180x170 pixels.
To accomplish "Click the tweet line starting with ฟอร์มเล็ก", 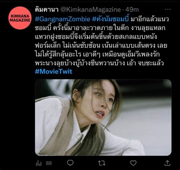I will [x=101, y=46].
